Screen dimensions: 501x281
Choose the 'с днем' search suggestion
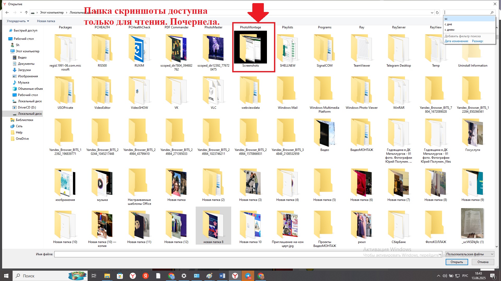pyautogui.click(x=469, y=30)
